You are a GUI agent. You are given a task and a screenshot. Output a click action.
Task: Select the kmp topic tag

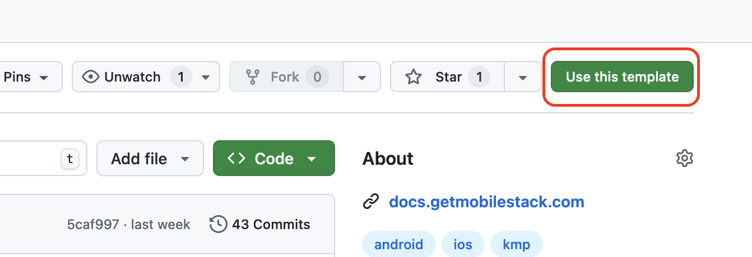point(517,244)
